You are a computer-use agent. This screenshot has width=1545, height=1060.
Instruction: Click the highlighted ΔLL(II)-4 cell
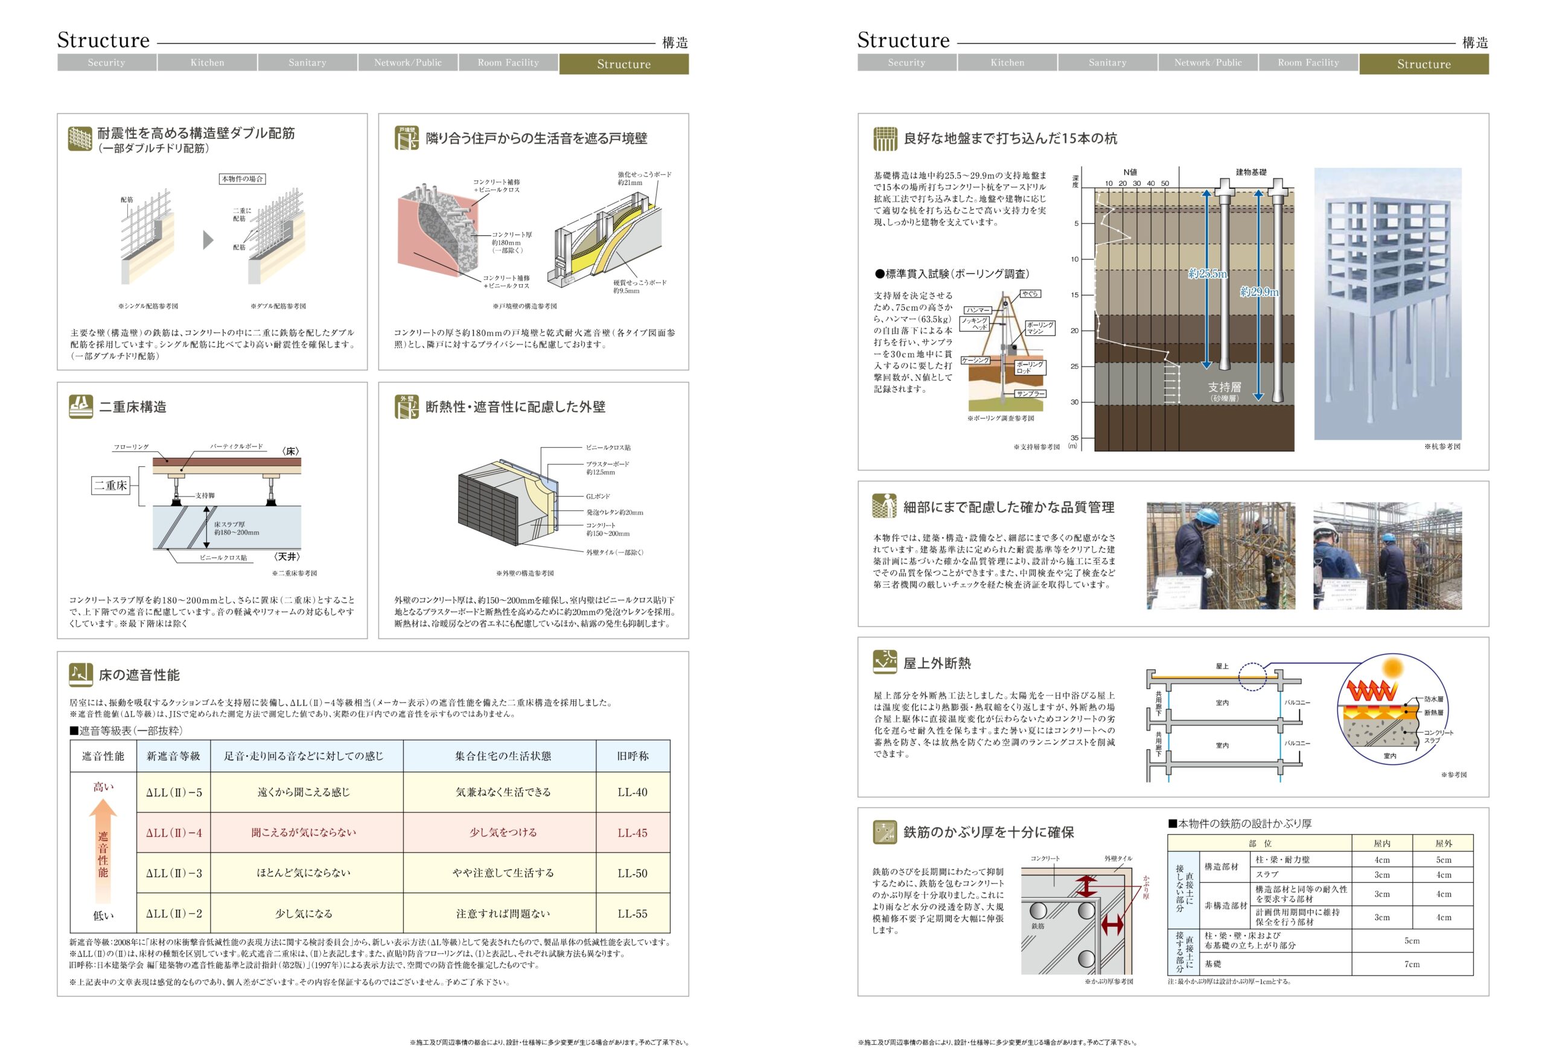click(174, 833)
